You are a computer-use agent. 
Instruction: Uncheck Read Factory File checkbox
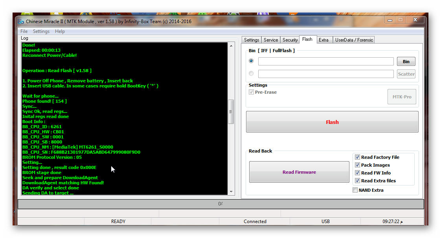click(357, 157)
